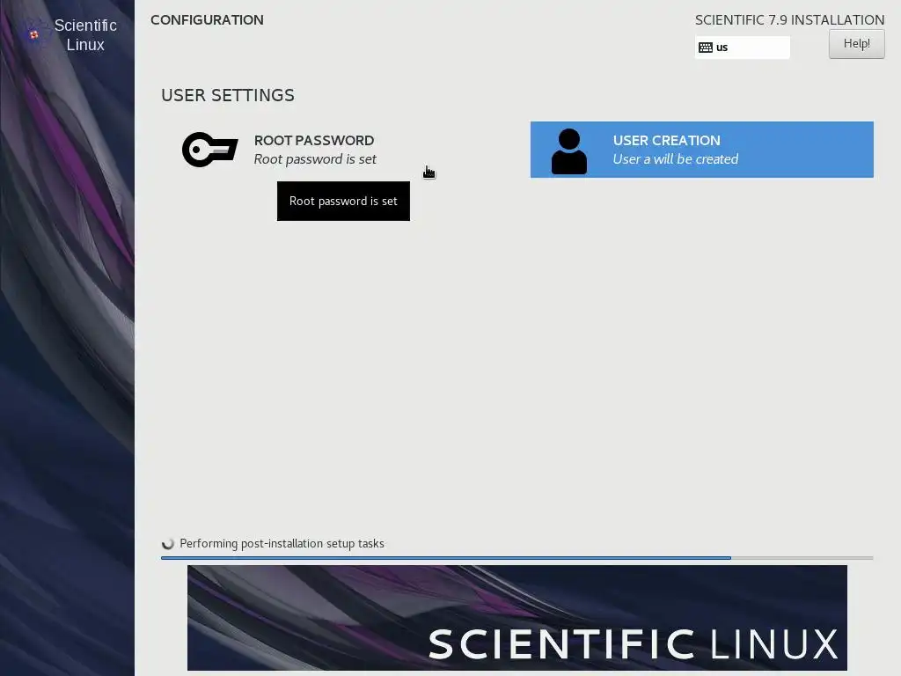Open USER CREATION settings

click(701, 150)
